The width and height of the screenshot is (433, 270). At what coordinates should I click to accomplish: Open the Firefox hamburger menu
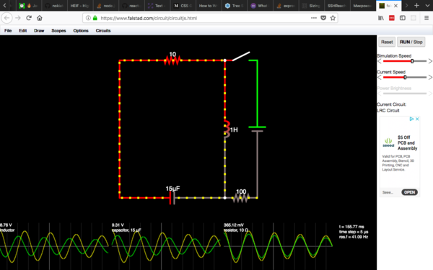pos(427,18)
